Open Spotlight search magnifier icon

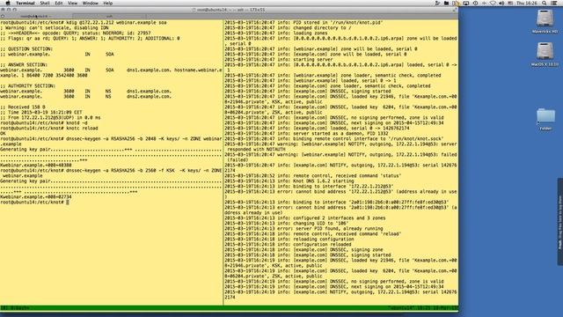tap(545, 3)
